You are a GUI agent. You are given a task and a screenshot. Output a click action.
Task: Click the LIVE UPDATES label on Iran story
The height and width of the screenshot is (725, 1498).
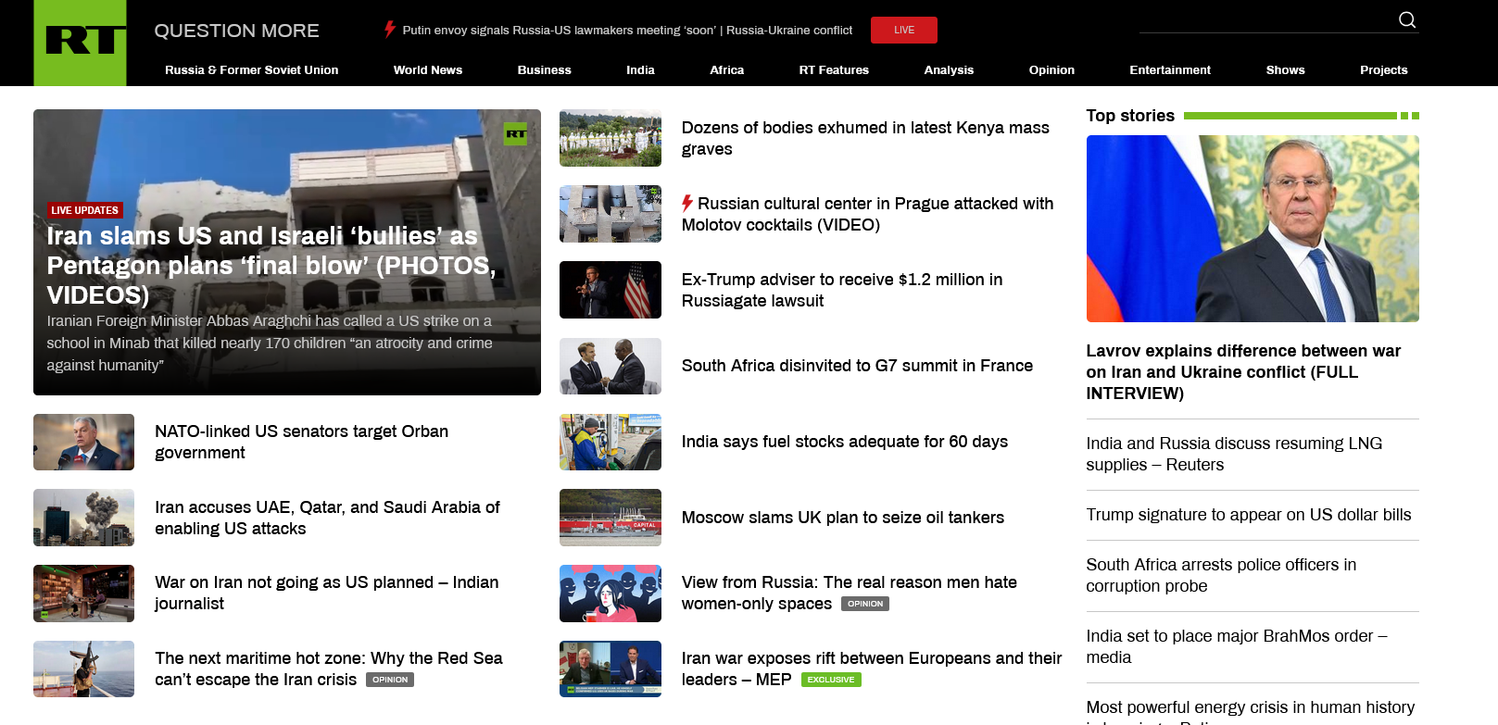[x=85, y=210]
